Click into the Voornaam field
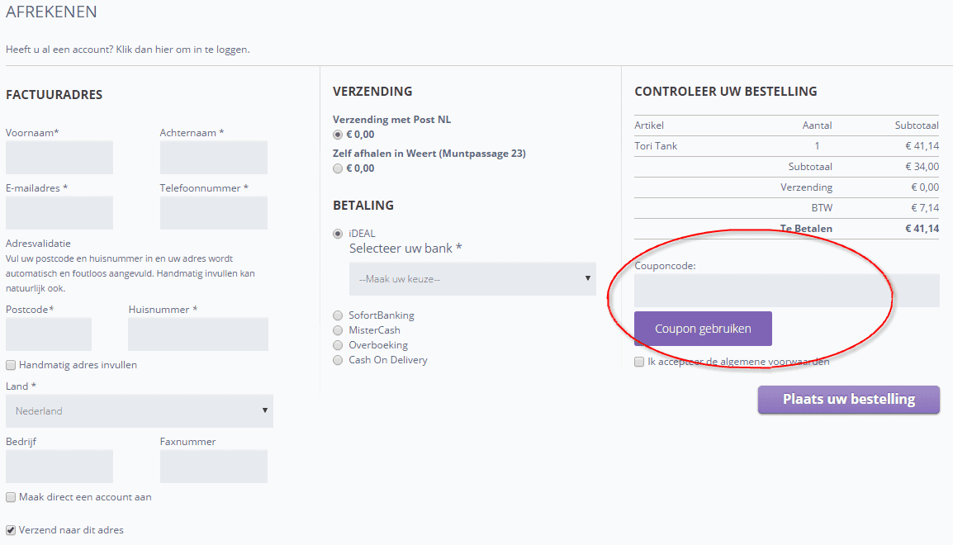The width and height of the screenshot is (953, 545). [59, 158]
